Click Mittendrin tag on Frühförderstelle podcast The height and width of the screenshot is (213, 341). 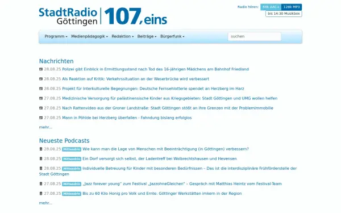coord(72,169)
